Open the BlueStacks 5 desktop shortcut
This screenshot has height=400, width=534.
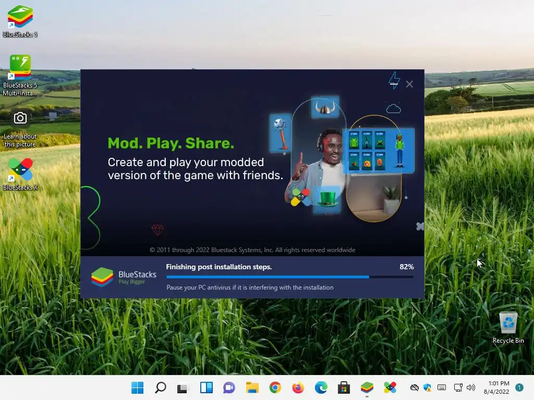coord(20,21)
